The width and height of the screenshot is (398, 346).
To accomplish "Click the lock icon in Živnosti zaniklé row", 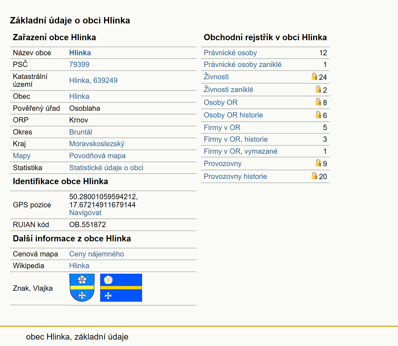I will pos(318,89).
